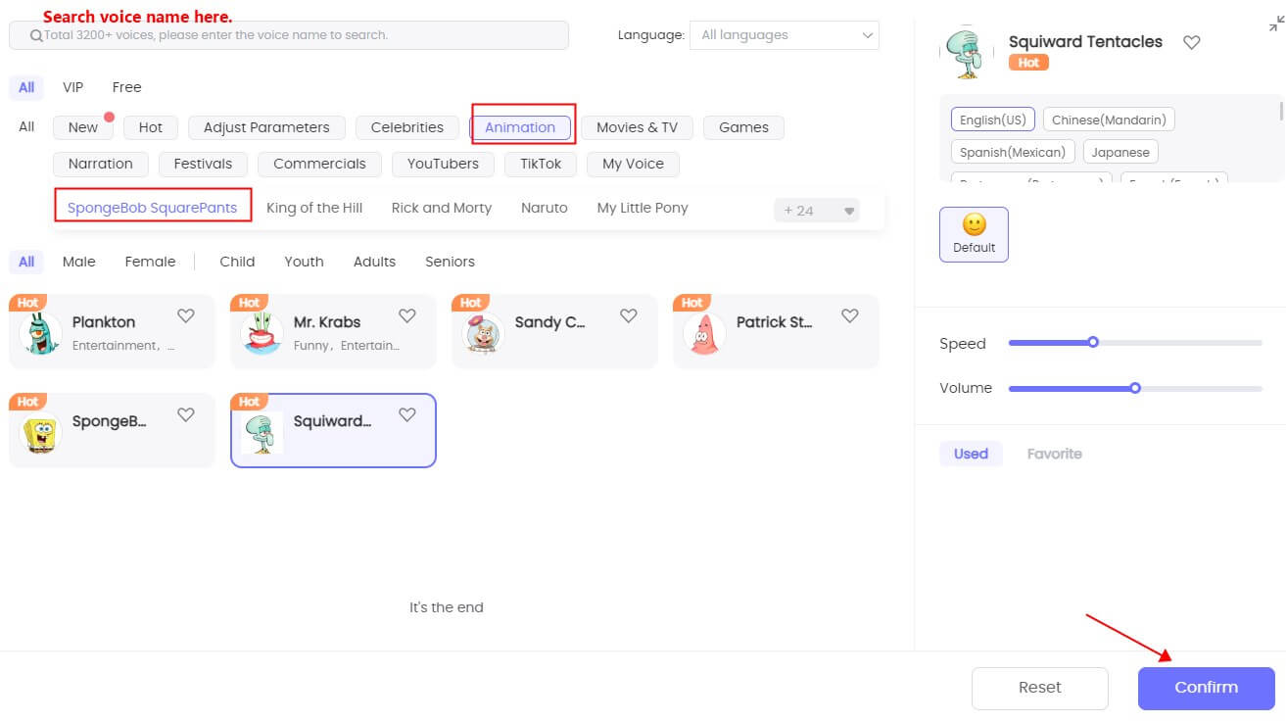Favorite the Squidward card heart icon
The image size is (1286, 722).
[x=407, y=414]
